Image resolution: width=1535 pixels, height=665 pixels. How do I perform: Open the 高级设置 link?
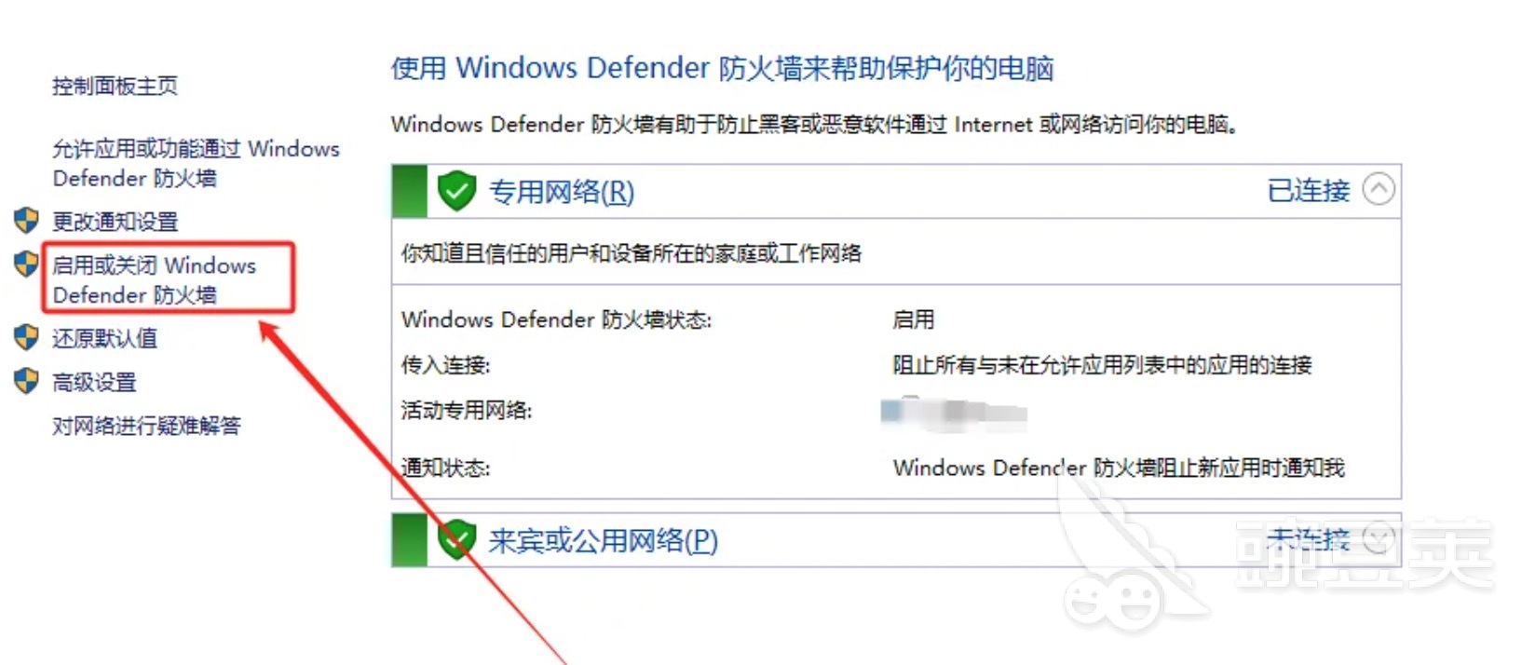94,382
